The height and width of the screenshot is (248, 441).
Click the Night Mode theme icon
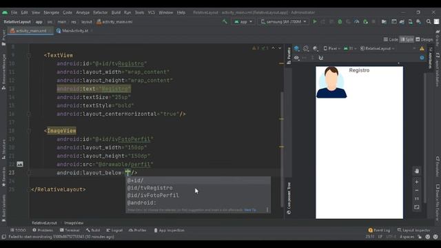pos(316,48)
